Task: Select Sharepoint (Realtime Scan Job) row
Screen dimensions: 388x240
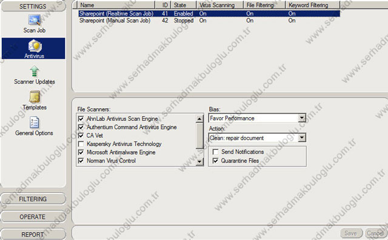Action: pyautogui.click(x=209, y=13)
